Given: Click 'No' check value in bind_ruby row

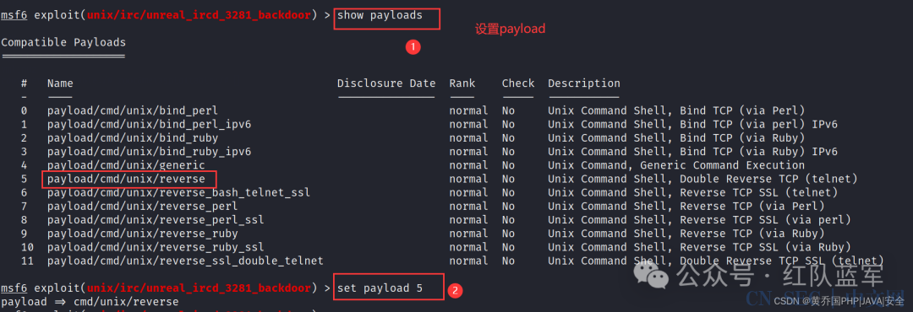Looking at the screenshot, I should [508, 137].
